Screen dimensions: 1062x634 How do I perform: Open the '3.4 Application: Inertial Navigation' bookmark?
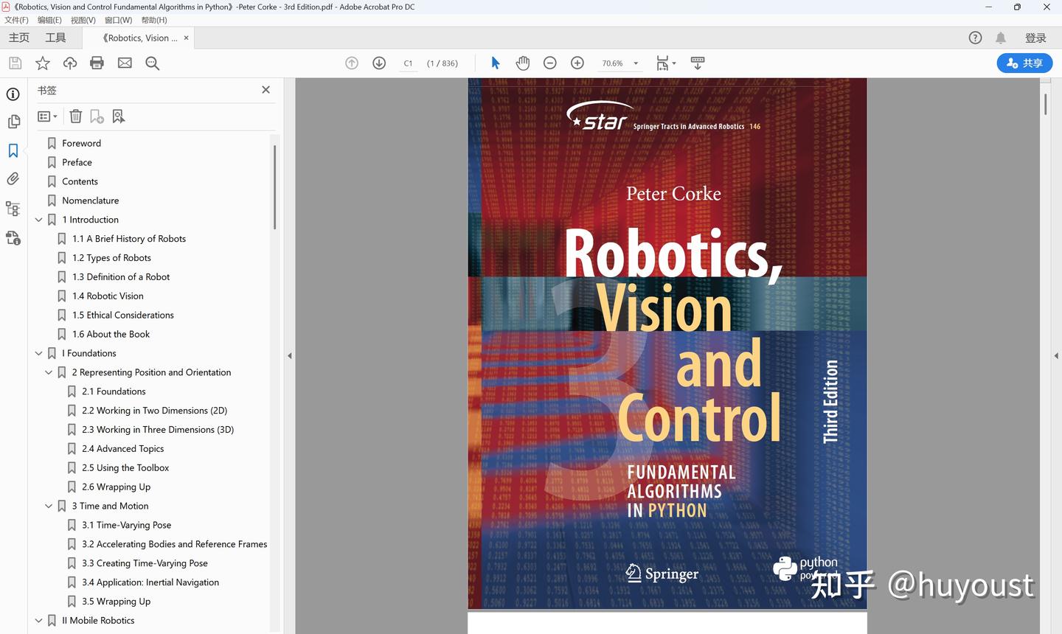click(150, 582)
